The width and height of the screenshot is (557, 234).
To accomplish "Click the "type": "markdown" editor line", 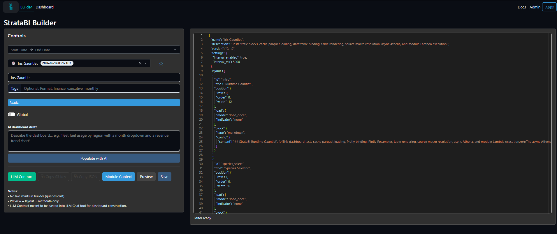I will [x=231, y=133].
